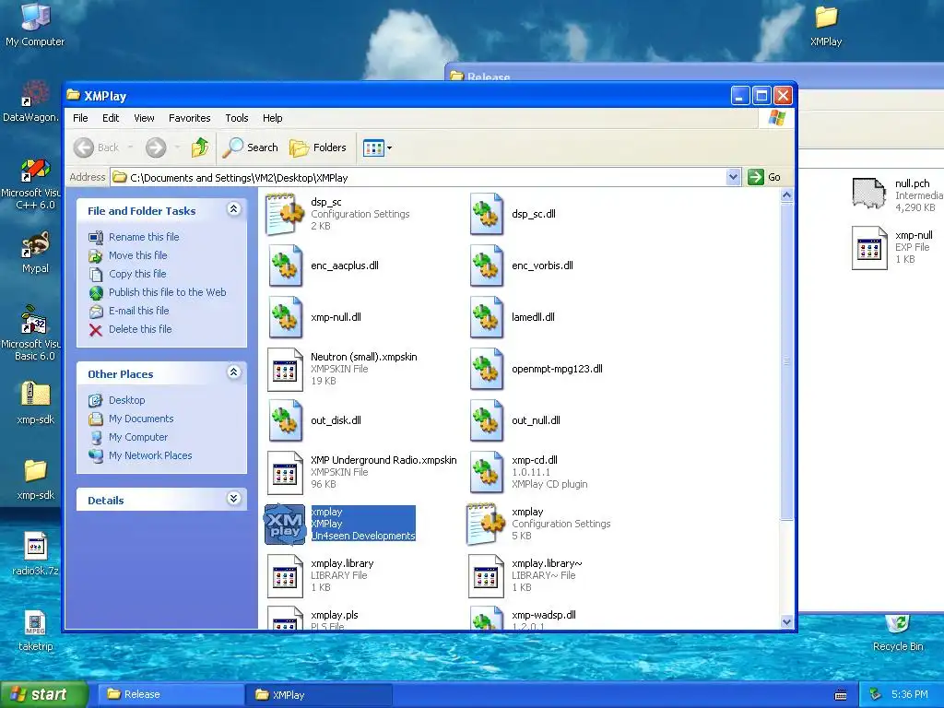Open the Help menu
The image size is (944, 708).
tap(272, 118)
